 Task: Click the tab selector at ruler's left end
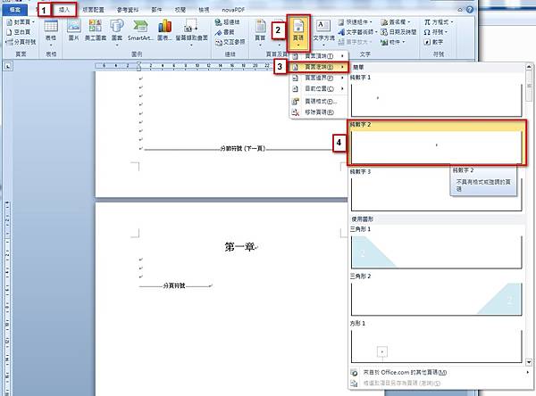point(7,66)
